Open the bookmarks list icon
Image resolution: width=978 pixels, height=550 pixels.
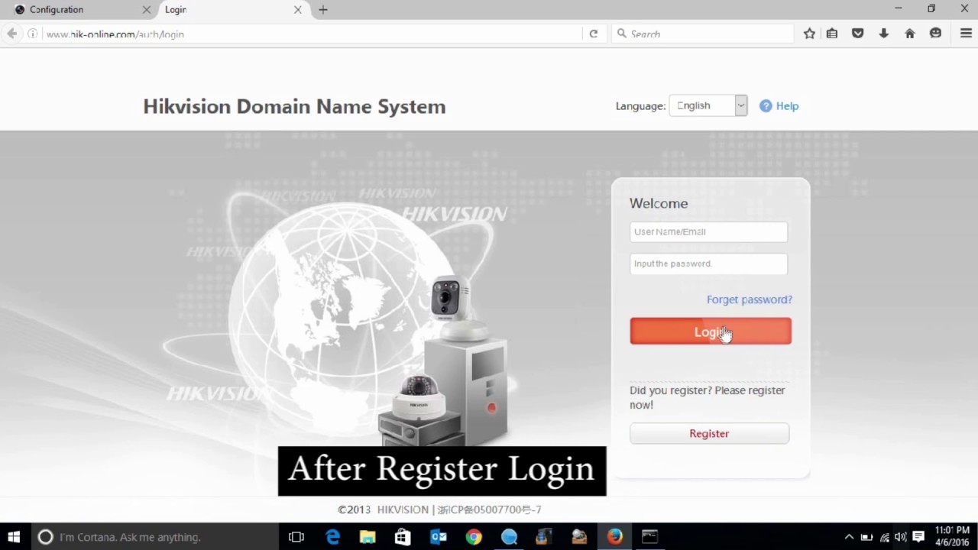(x=832, y=34)
